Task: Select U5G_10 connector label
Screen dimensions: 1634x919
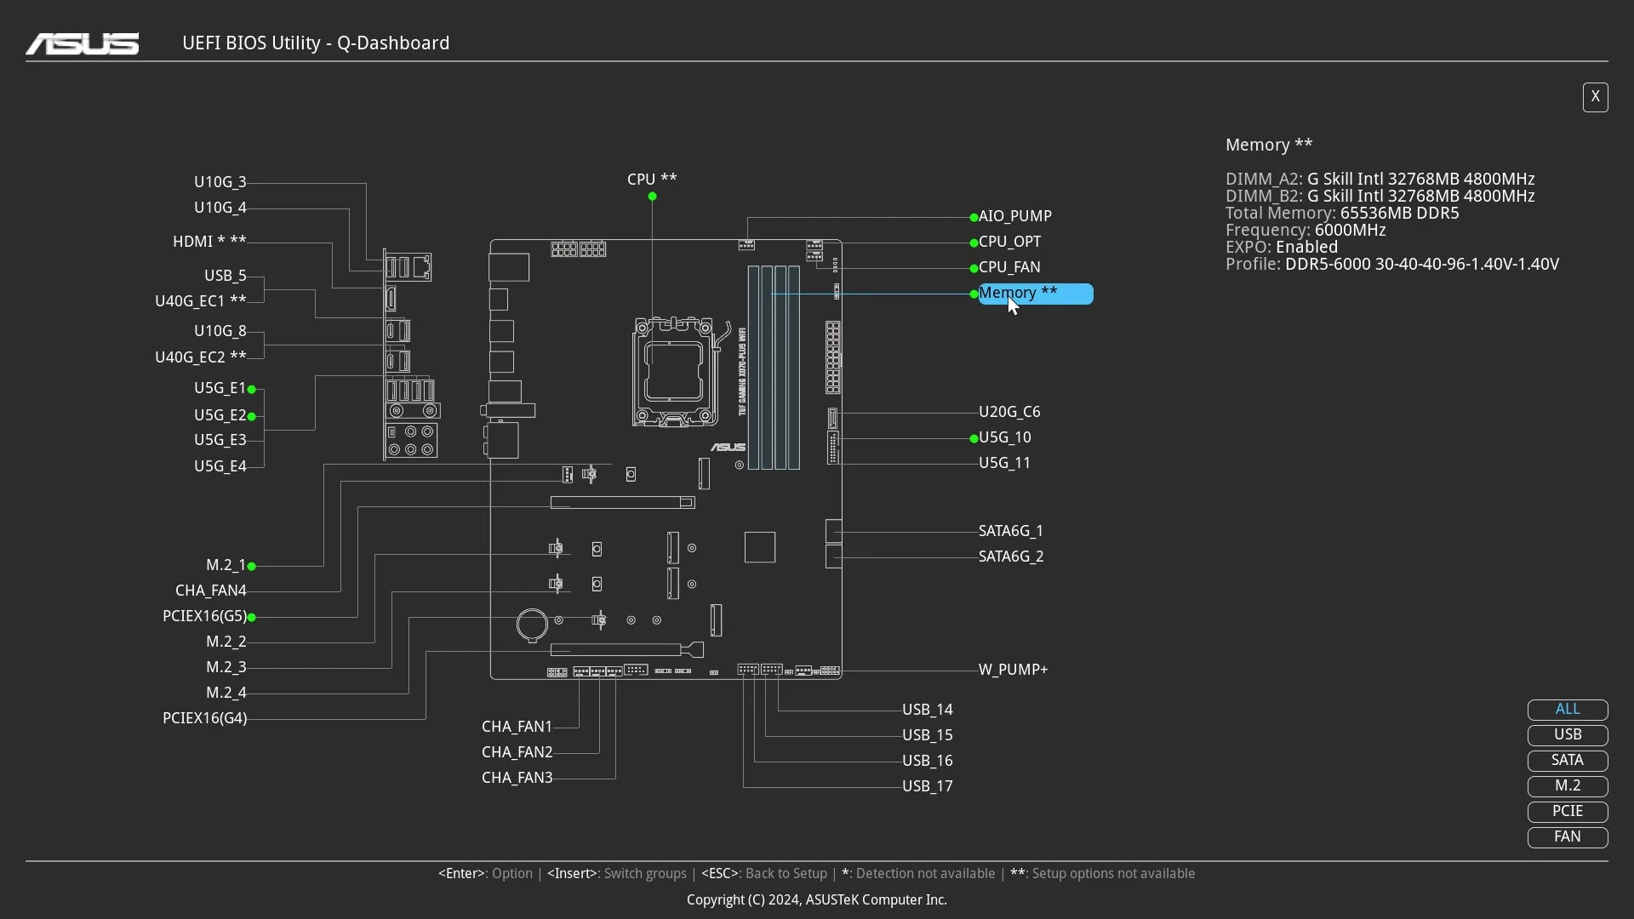Action: (1004, 437)
